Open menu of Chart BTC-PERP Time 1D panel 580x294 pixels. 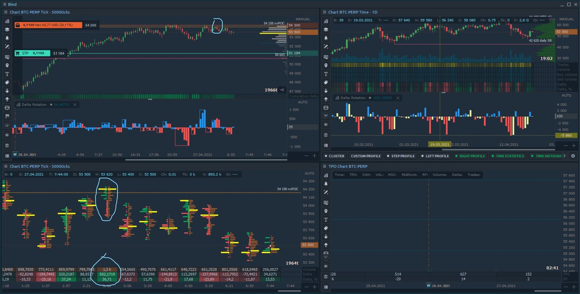324,12
